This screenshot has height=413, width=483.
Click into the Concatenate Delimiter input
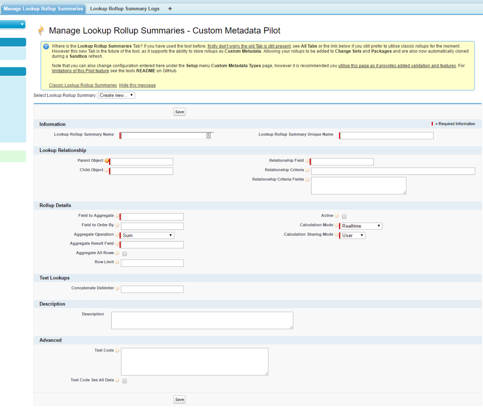152,289
